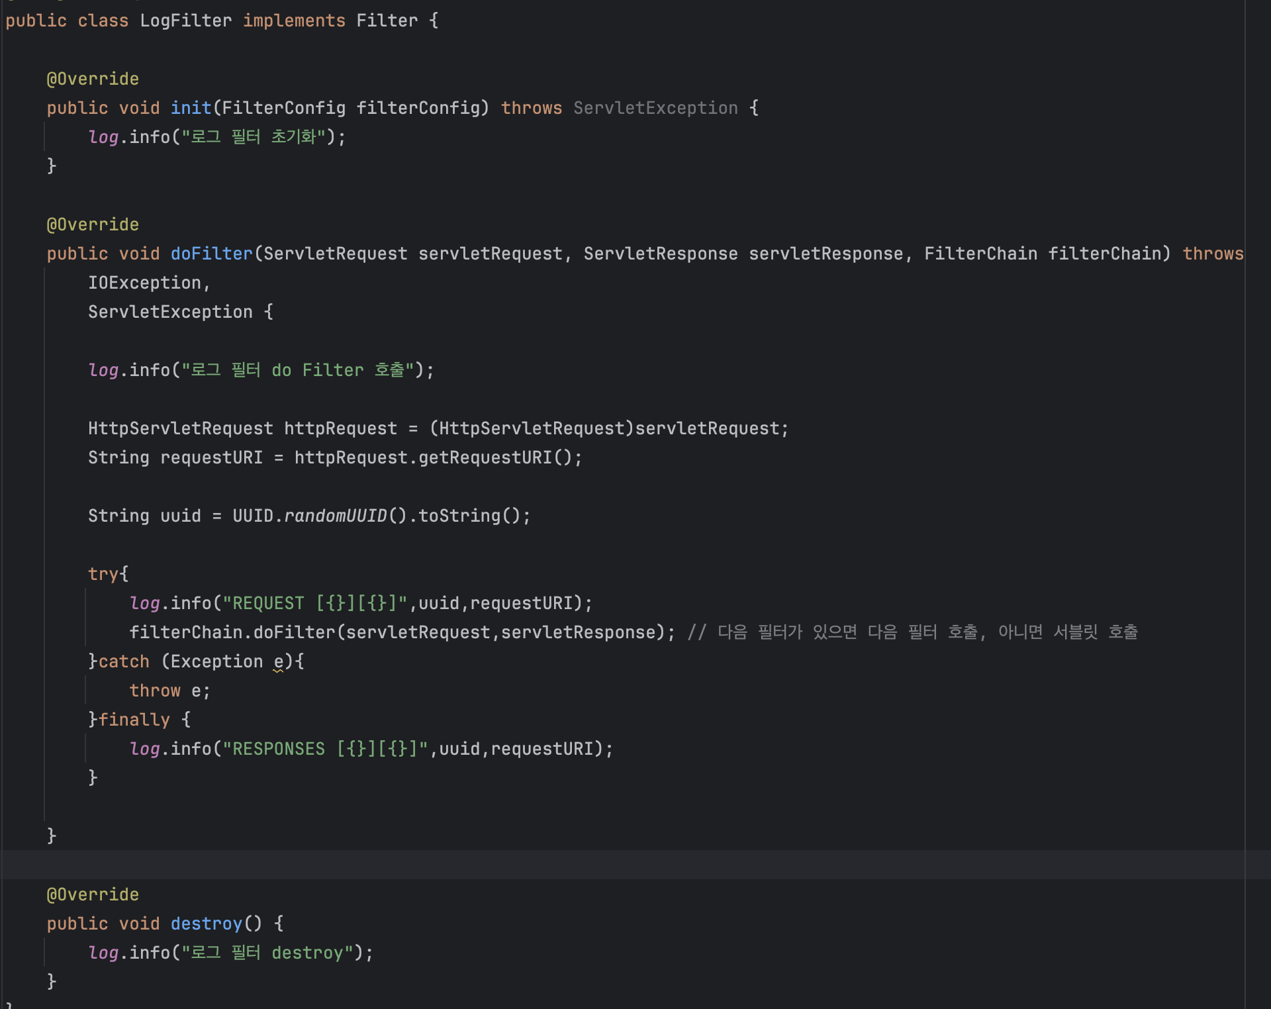
Task: Click the destroy method name
Action: 207,924
